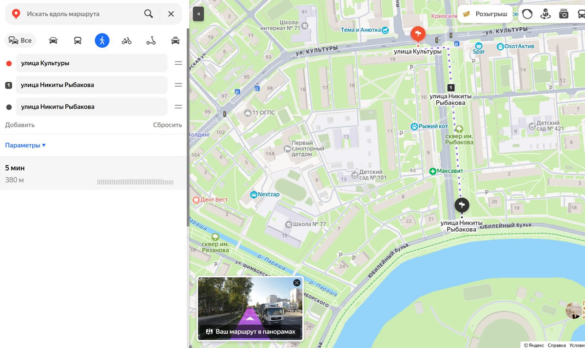Open street panoramas from map toolbar

click(x=546, y=14)
